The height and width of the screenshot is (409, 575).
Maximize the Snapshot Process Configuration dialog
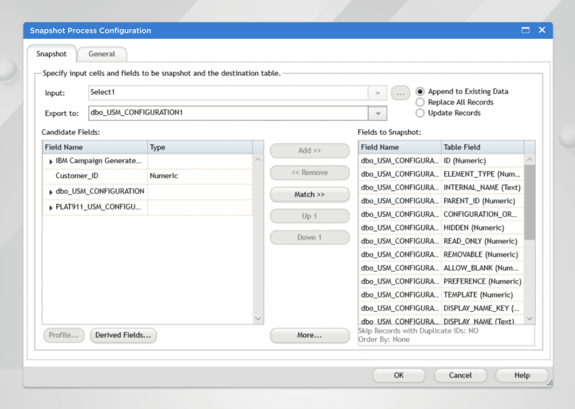click(526, 30)
